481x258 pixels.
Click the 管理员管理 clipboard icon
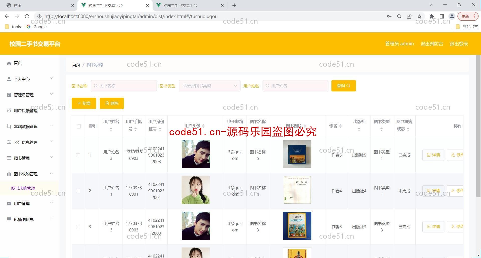9,95
